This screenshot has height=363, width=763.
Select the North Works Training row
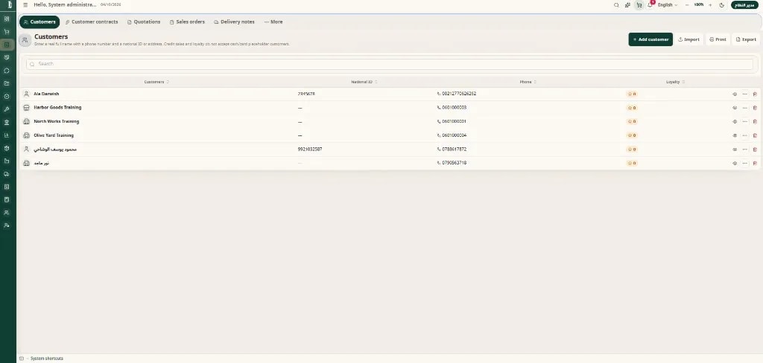tap(389, 121)
